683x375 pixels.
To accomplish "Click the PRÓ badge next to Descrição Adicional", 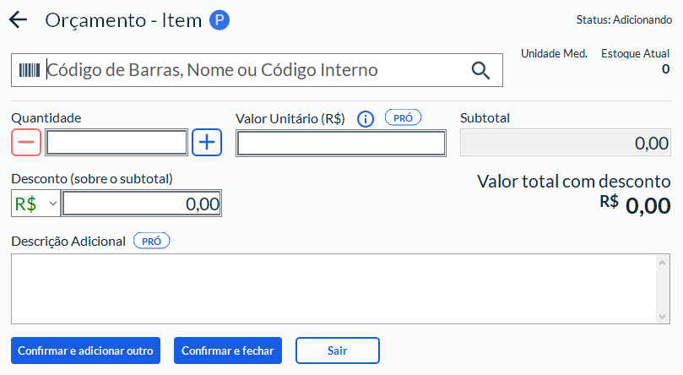I will click(152, 241).
